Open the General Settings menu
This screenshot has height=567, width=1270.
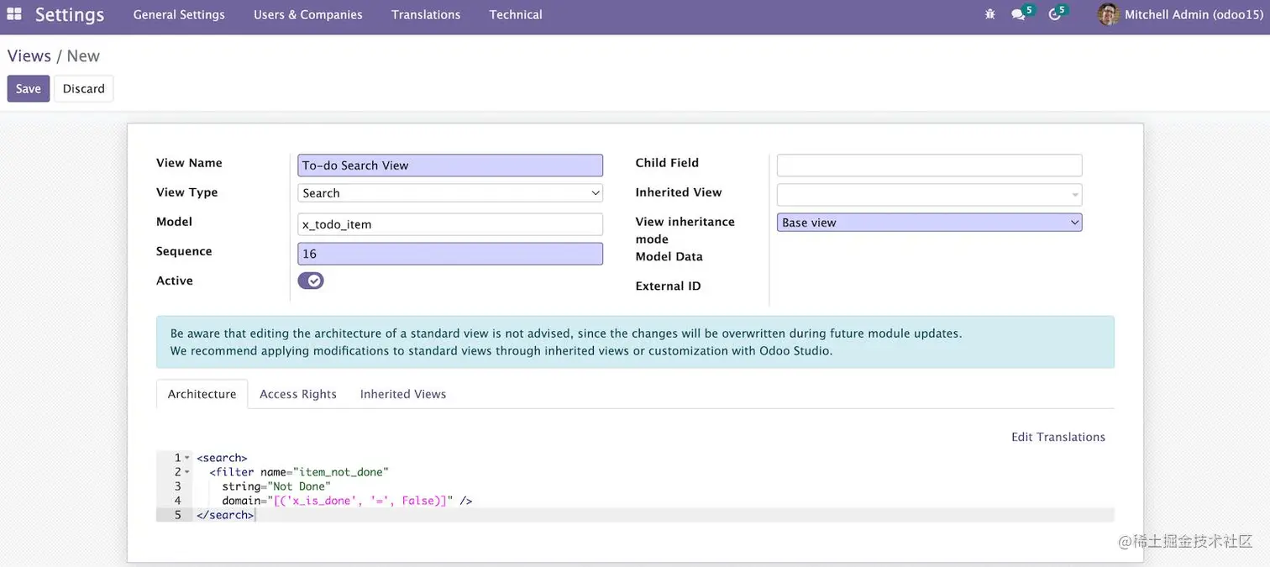(x=179, y=14)
